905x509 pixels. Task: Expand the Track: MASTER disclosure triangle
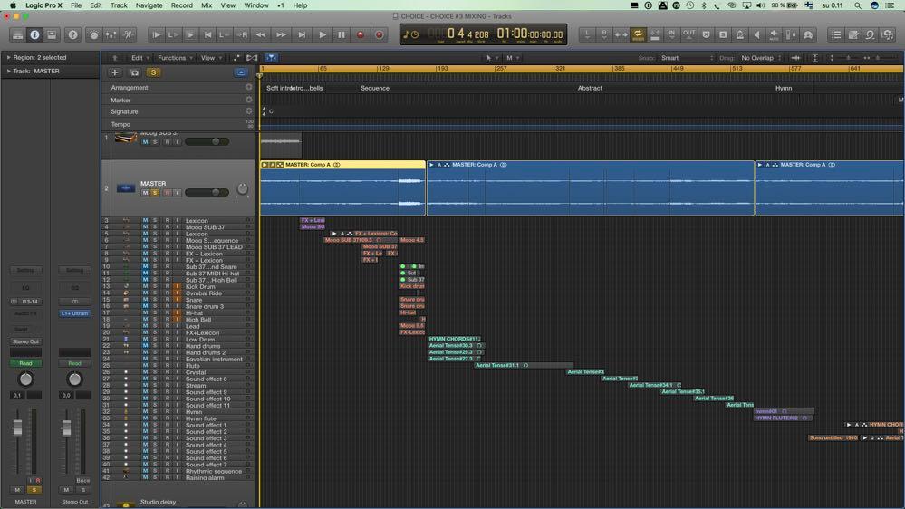(x=8, y=71)
